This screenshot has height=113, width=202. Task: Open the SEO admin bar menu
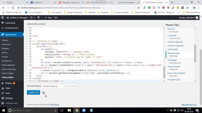[56, 18]
